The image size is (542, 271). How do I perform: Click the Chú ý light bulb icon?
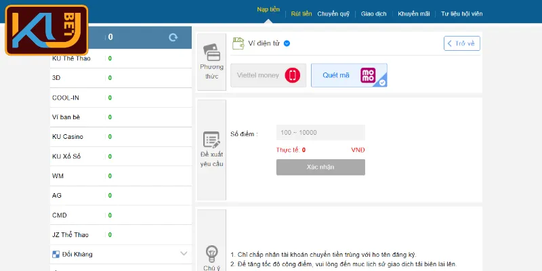(211, 253)
